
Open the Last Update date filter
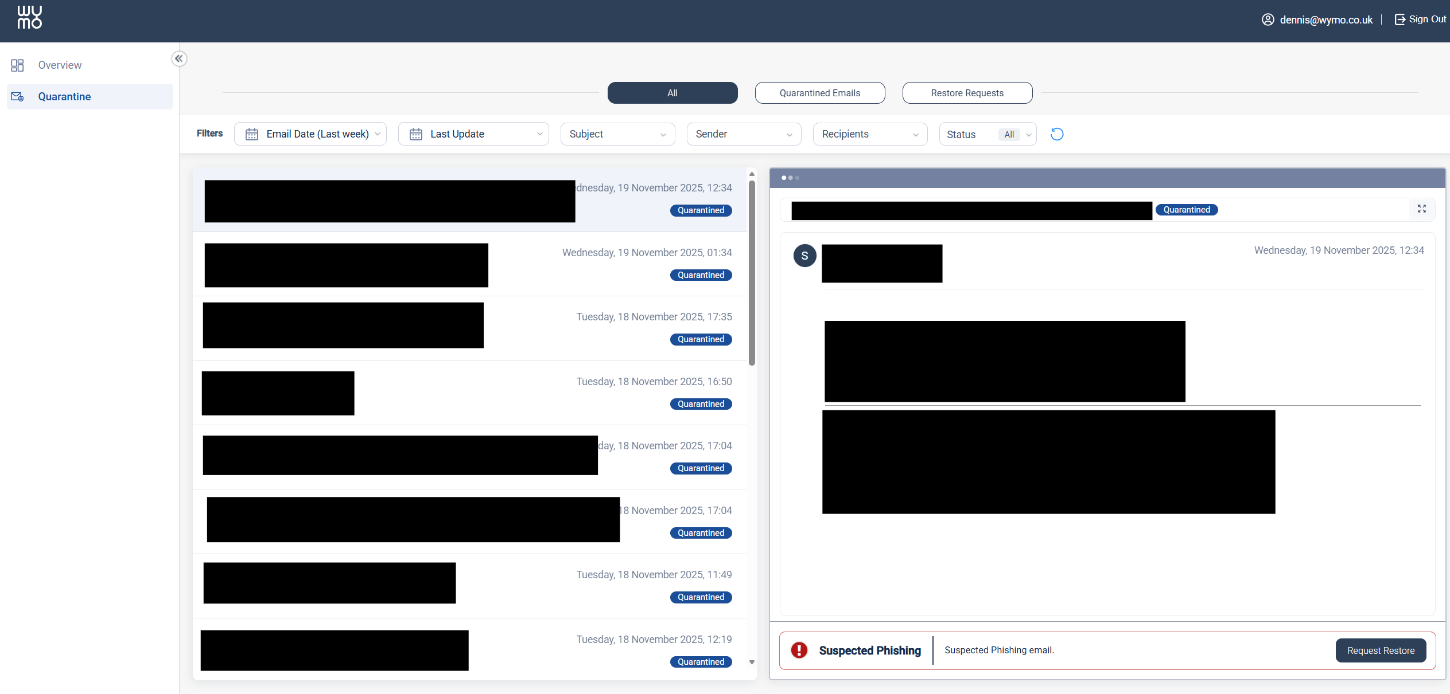[473, 134]
